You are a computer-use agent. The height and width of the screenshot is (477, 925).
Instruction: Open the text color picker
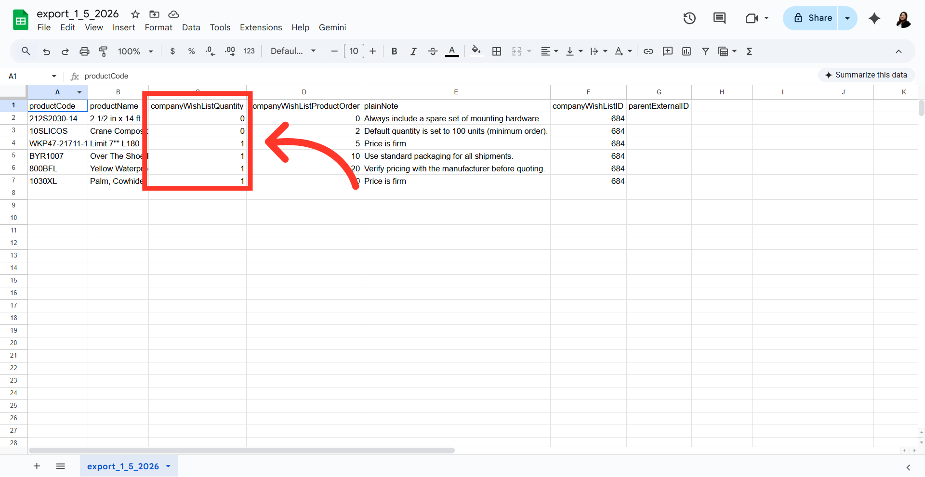pyautogui.click(x=452, y=52)
